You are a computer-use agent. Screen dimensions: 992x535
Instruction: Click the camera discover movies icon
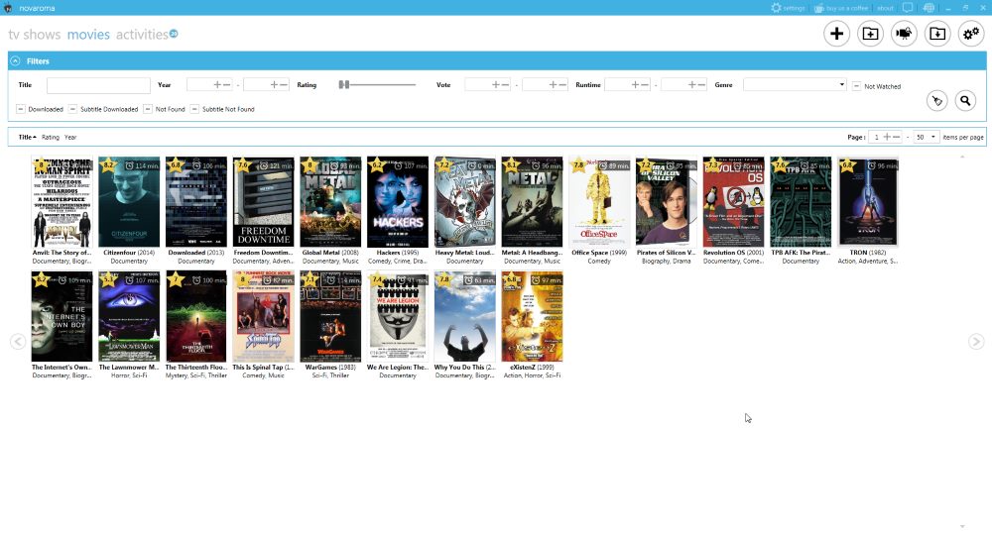point(904,34)
